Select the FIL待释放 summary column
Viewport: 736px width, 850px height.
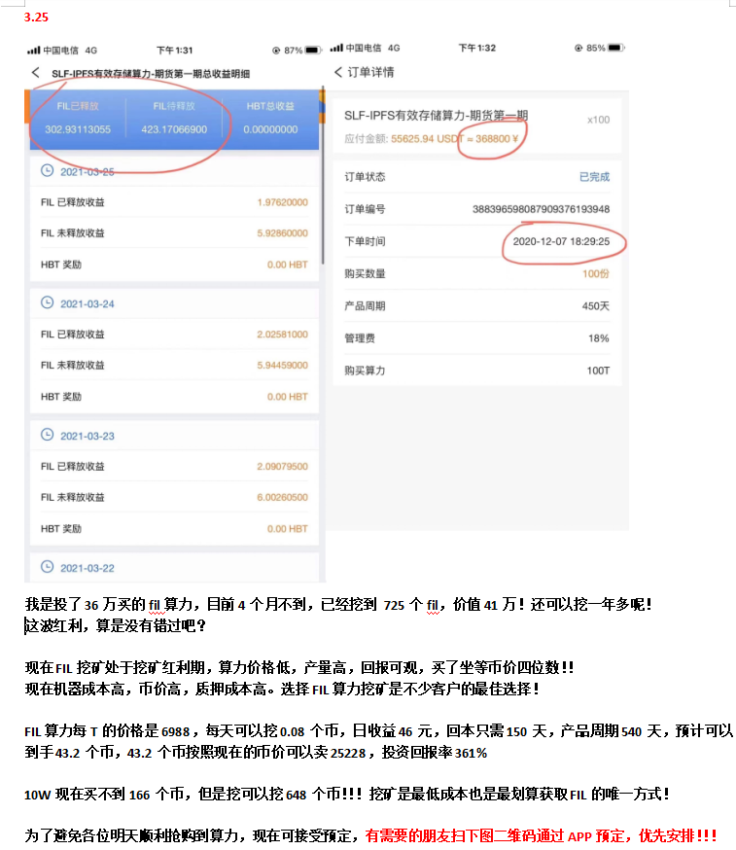174,119
